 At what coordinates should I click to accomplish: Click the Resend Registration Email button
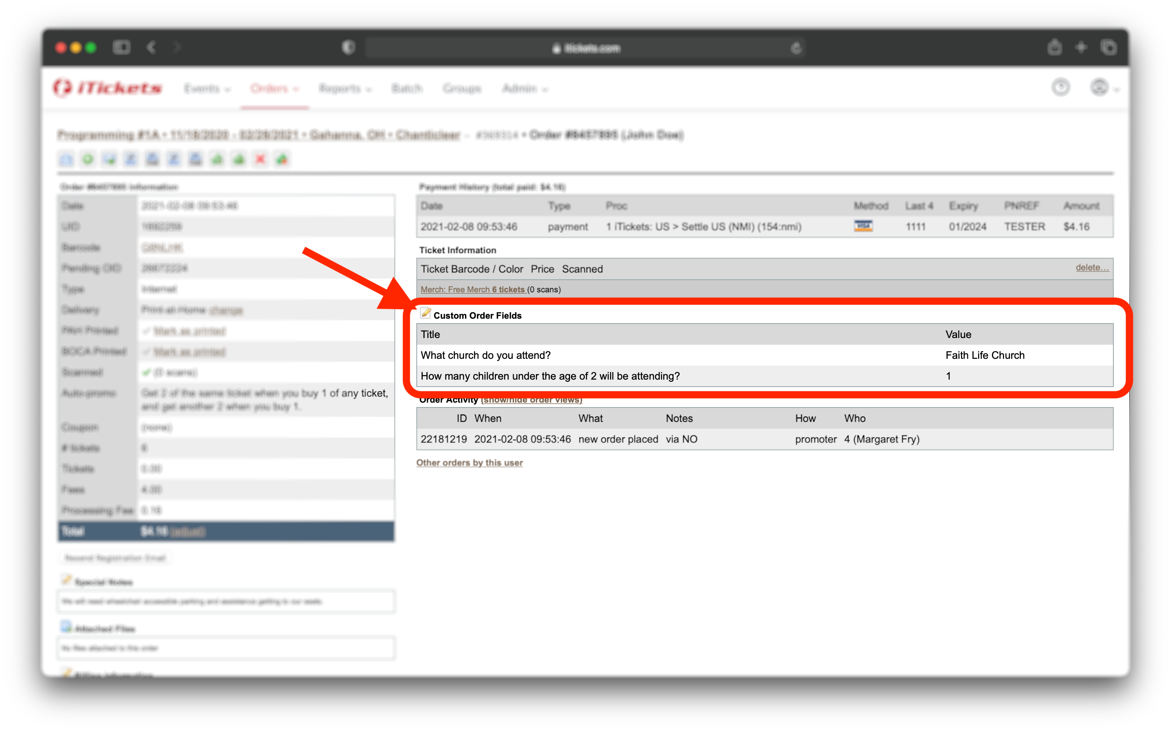[115, 558]
